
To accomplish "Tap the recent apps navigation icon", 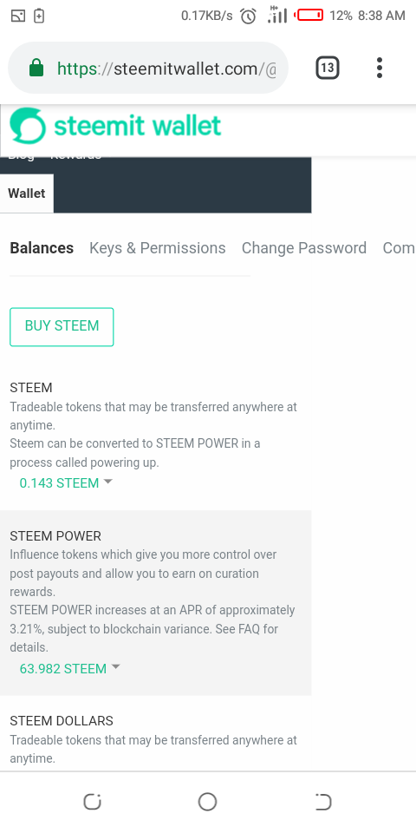I will pyautogui.click(x=93, y=802).
